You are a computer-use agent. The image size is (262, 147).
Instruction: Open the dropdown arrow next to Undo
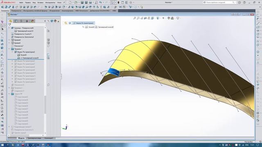coord(103,2)
